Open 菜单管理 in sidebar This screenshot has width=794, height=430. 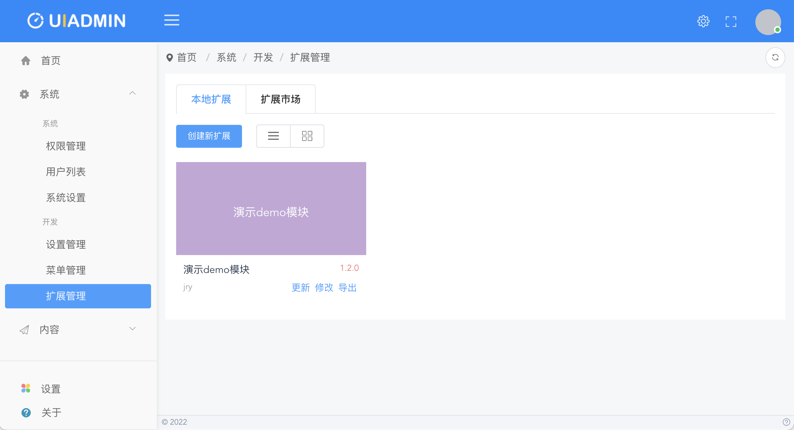[66, 270]
